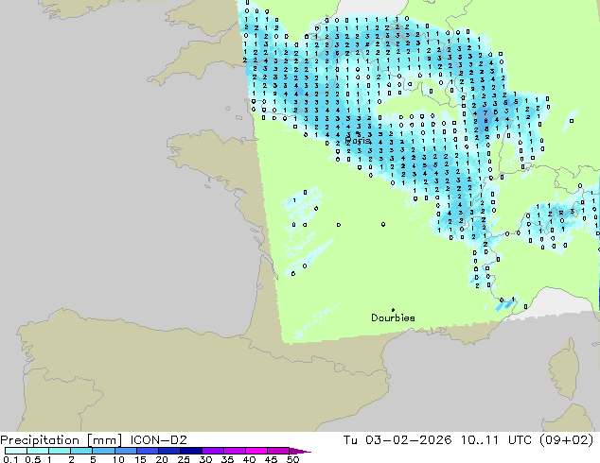Pick the 45–50 mm legend swatch
Screen dimensions: 600x463
[278, 451]
